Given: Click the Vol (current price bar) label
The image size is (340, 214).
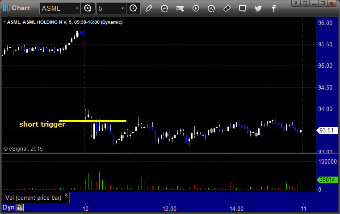Looking at the screenshot, I should [34, 198].
